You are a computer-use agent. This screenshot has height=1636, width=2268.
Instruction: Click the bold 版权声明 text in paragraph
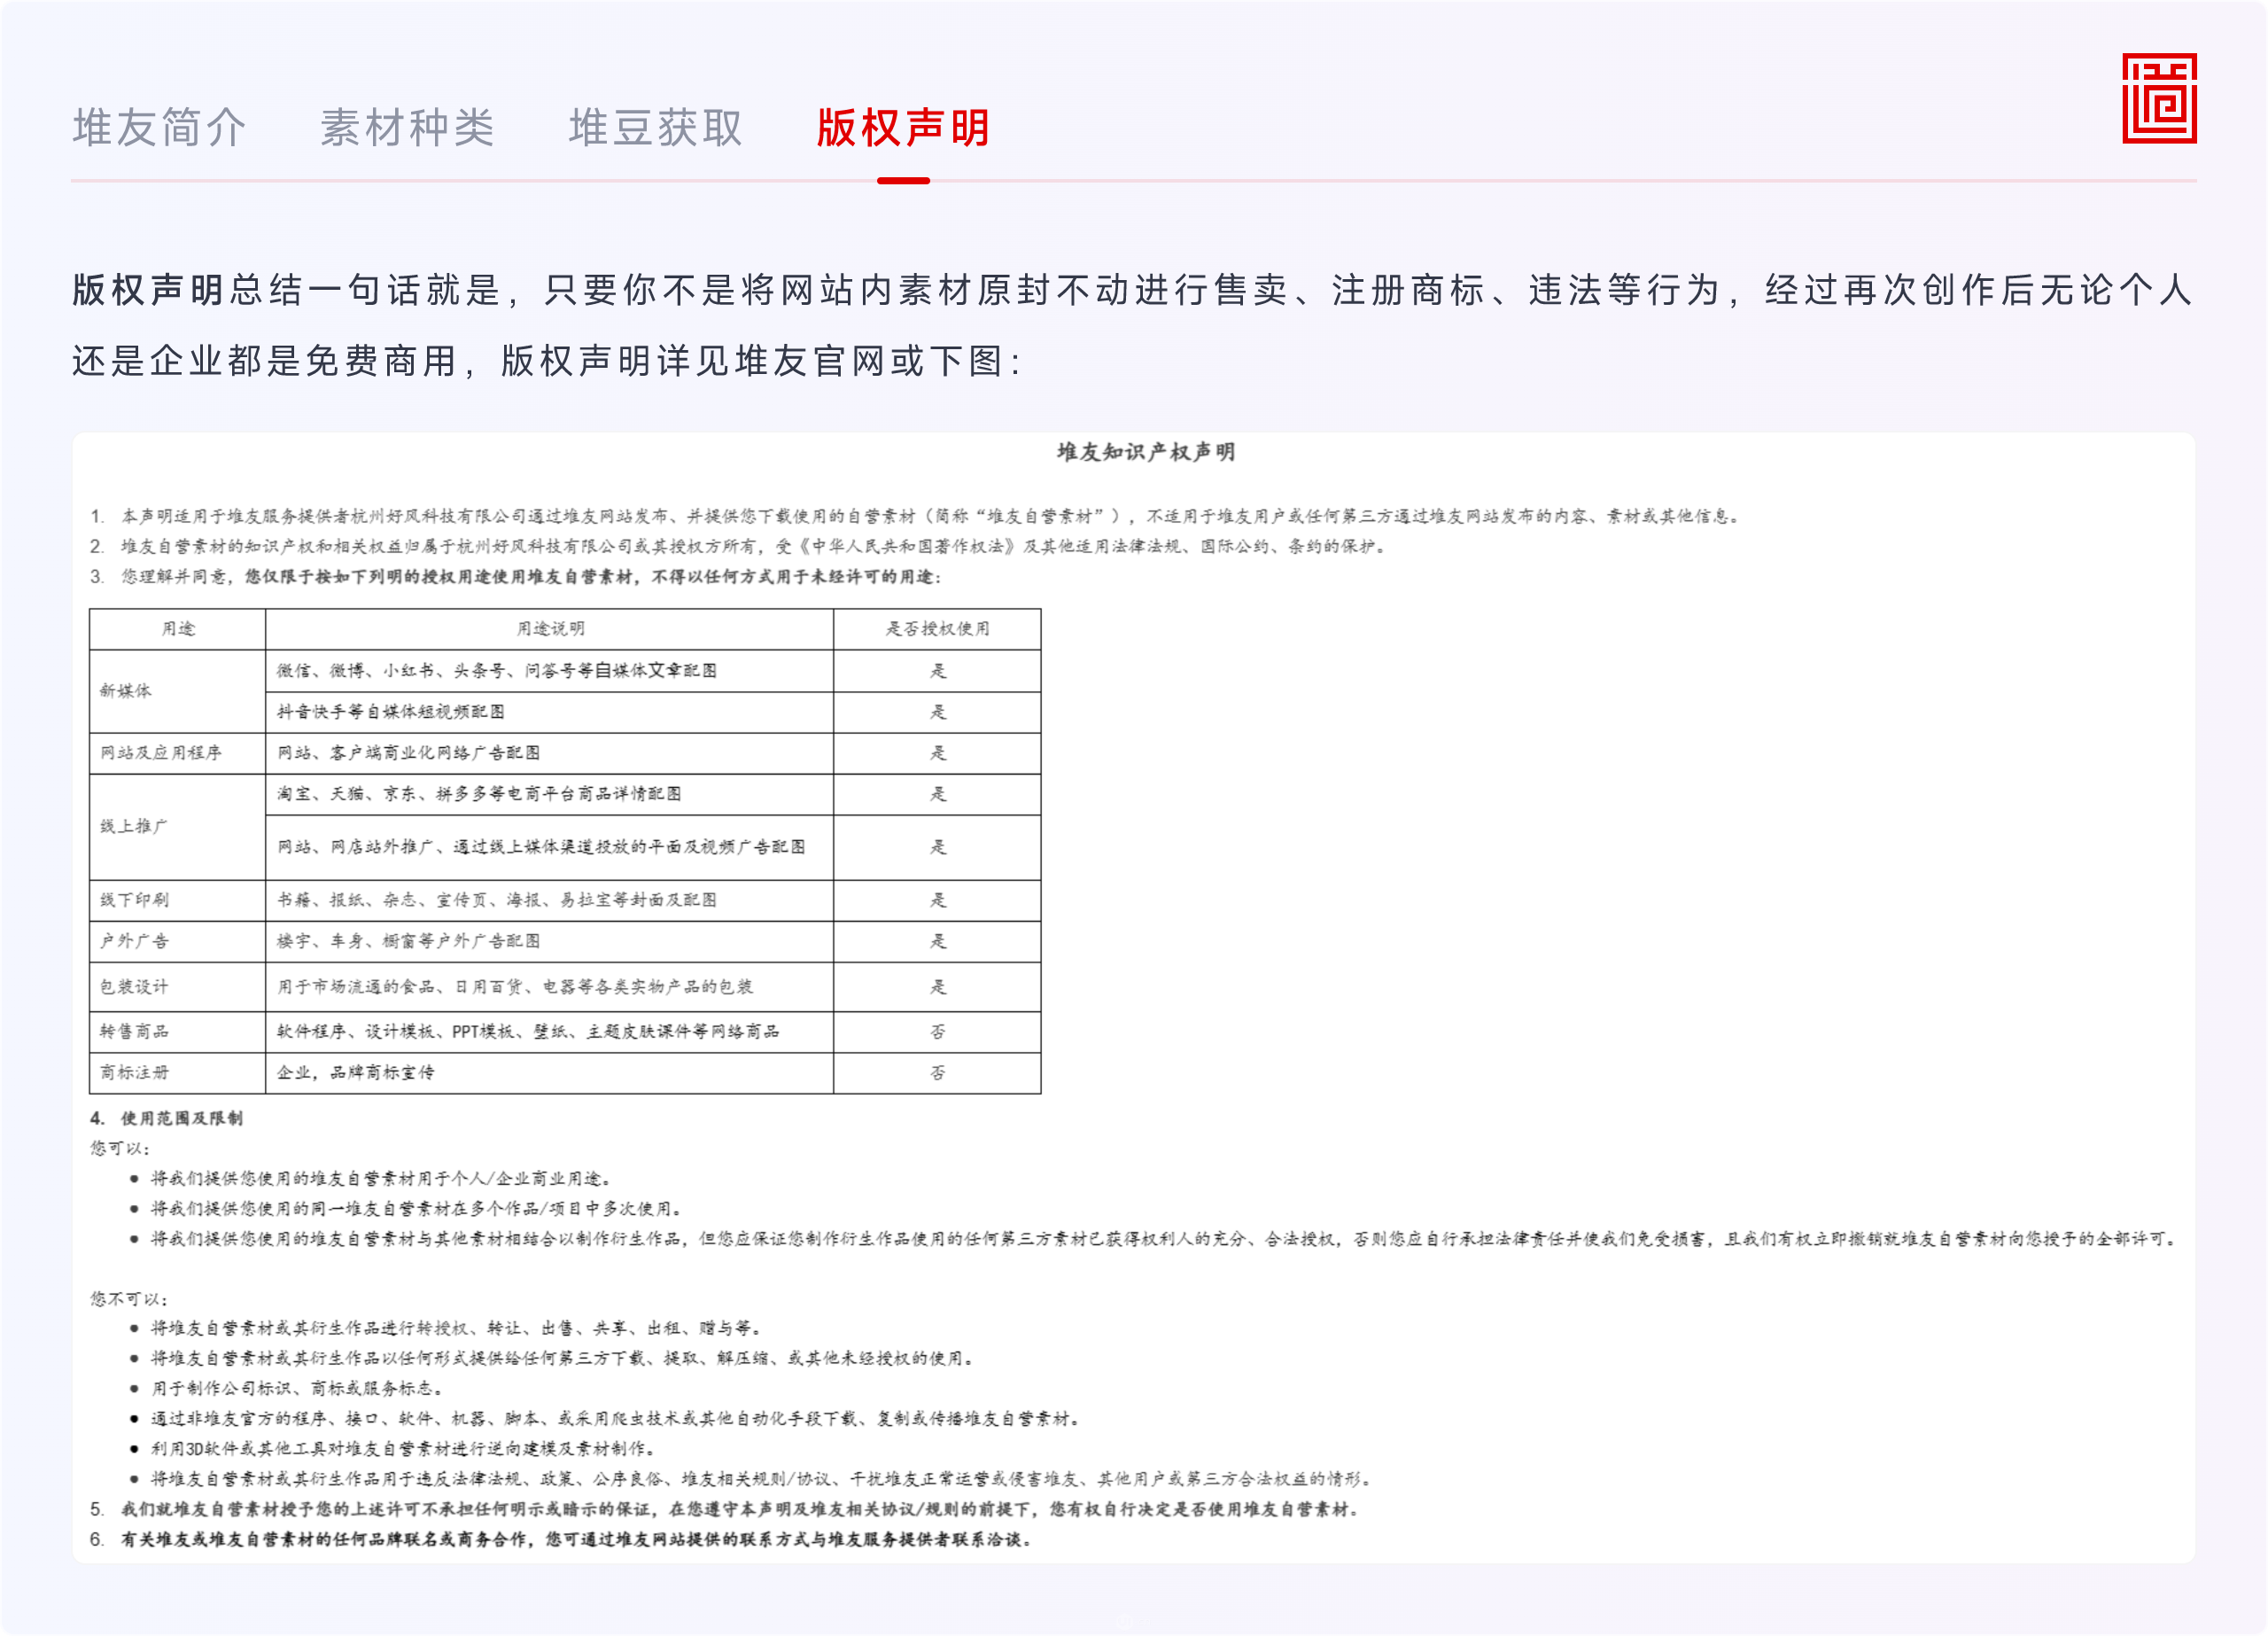click(x=148, y=290)
